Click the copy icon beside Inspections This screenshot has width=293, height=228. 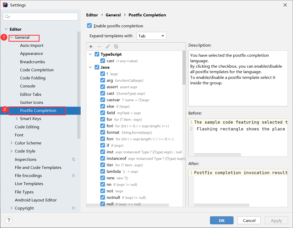[74, 159]
